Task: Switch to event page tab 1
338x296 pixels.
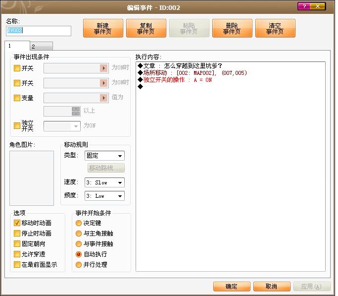Action: pyautogui.click(x=17, y=46)
